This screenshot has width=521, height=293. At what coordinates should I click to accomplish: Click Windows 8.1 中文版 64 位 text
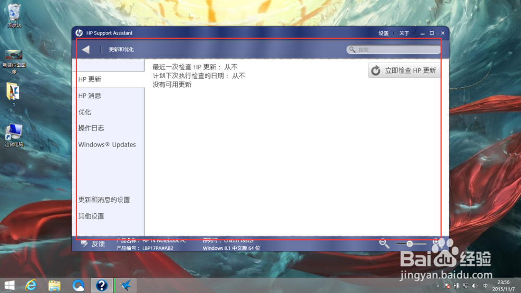(231, 248)
